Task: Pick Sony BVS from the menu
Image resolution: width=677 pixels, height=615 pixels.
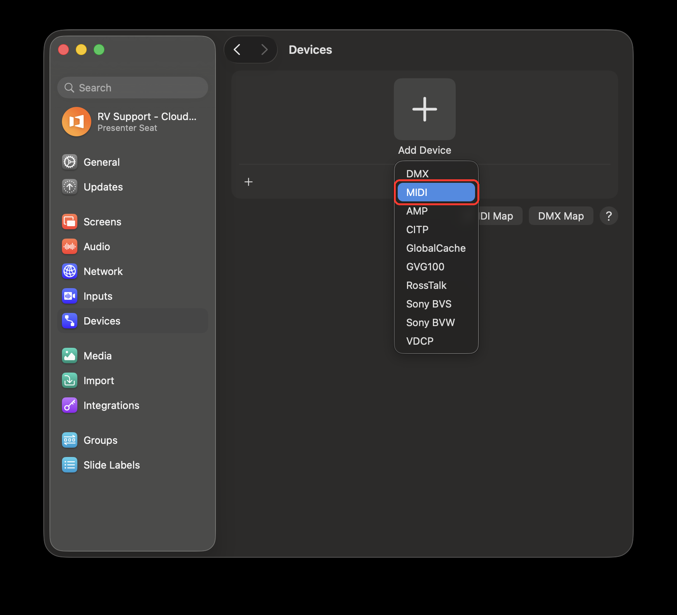Action: (x=436, y=304)
